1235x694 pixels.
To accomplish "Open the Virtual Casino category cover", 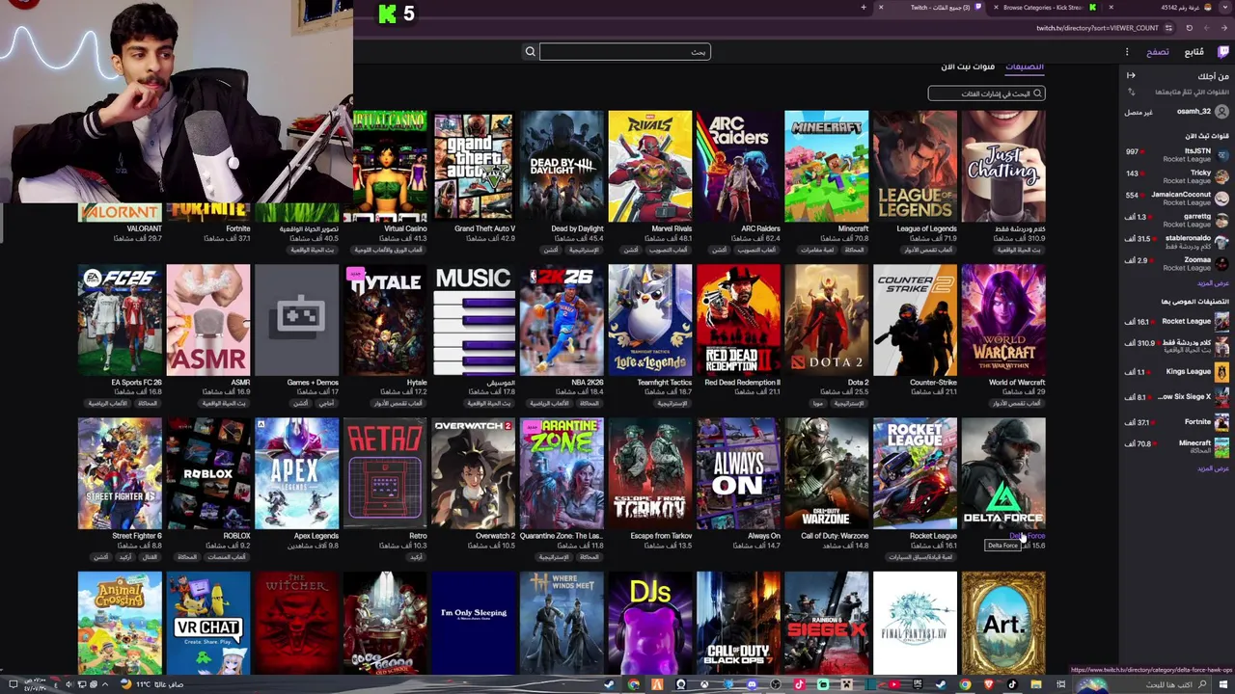I will tap(390, 166).
